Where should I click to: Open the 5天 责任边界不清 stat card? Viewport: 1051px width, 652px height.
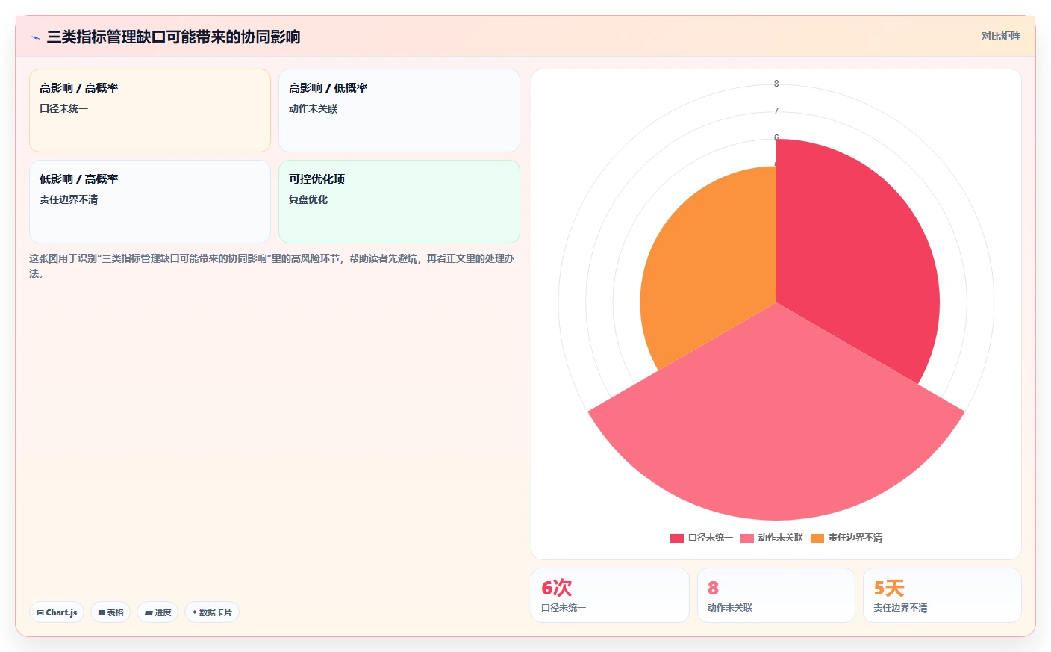(x=942, y=595)
